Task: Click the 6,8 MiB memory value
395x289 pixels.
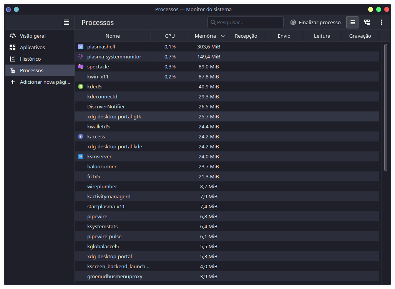Action: click(x=209, y=216)
